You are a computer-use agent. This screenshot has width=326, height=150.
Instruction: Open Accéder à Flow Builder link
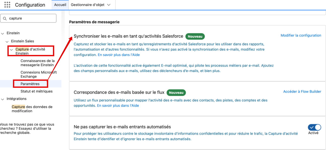tap(302, 92)
